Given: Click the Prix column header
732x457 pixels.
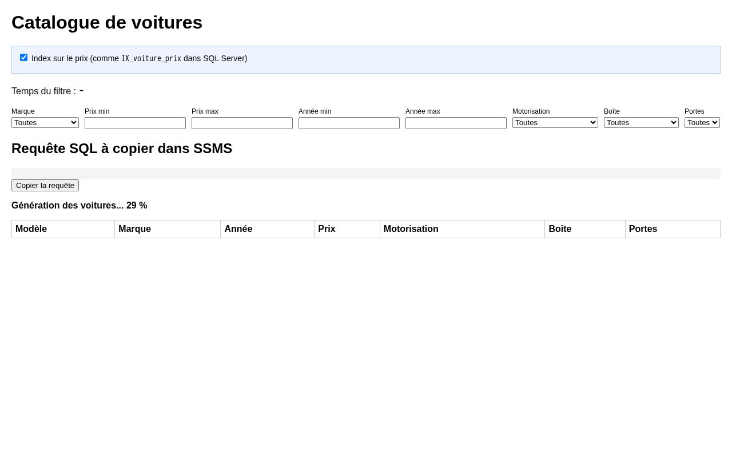Looking at the screenshot, I should [347, 229].
